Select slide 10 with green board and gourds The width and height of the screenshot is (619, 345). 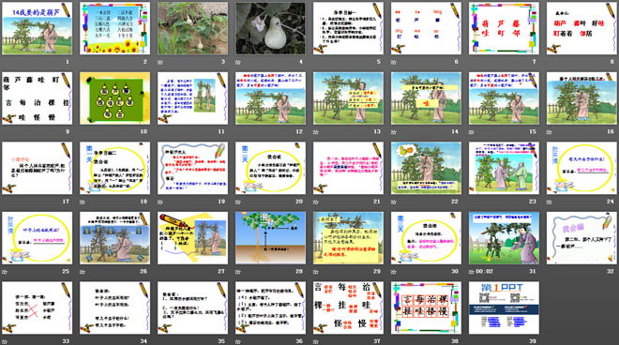click(114, 98)
